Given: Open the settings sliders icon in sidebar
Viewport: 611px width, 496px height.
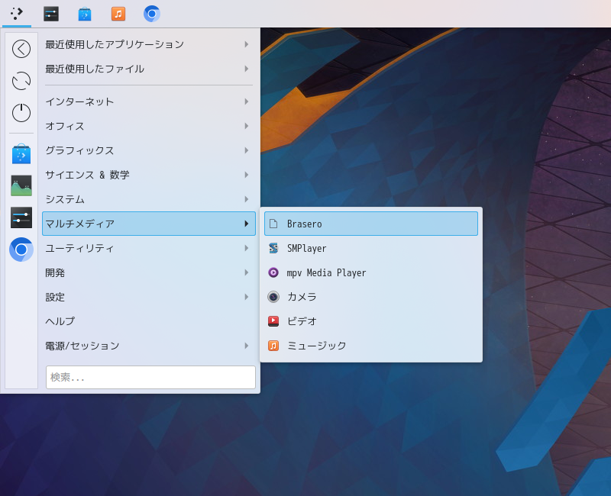Looking at the screenshot, I should 21,217.
